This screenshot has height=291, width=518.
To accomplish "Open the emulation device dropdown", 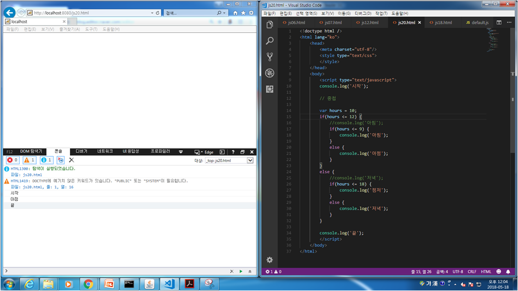I will [x=198, y=152].
